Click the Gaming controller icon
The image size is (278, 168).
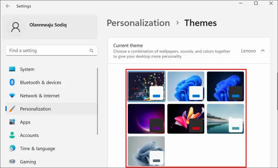(12, 161)
